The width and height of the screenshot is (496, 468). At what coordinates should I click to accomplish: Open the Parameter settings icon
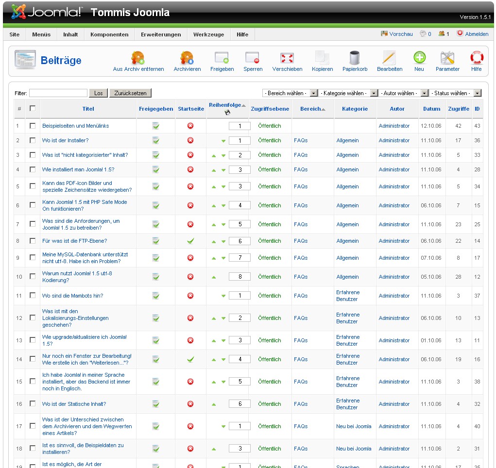coord(447,59)
